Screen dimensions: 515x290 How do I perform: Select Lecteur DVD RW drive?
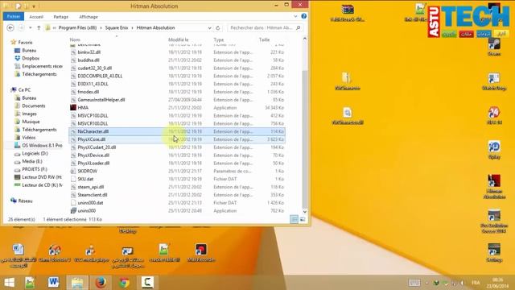pos(42,177)
